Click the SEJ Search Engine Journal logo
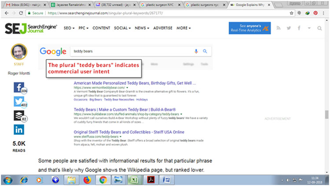This screenshot has width=330, height=186. click(31, 28)
